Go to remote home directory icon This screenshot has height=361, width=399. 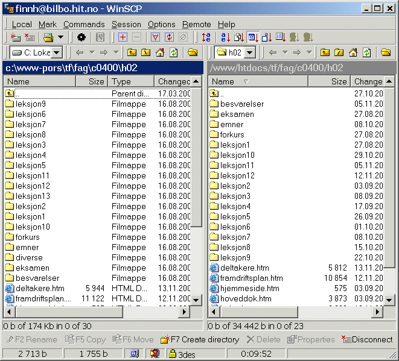(353, 52)
